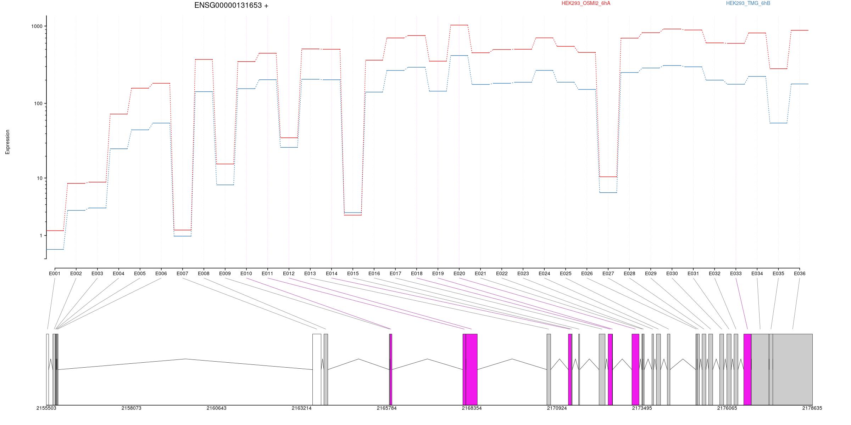This screenshot has width=851, height=425.
Task: Click exon label E023
Action: click(x=523, y=273)
